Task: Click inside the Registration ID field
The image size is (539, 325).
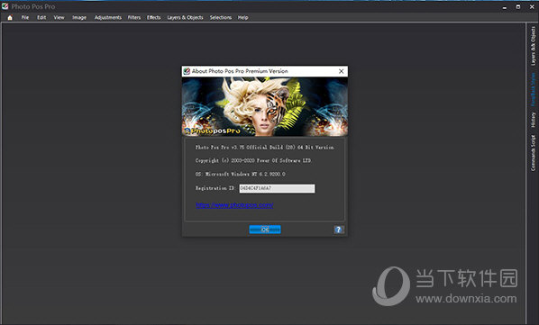Action: (x=277, y=188)
